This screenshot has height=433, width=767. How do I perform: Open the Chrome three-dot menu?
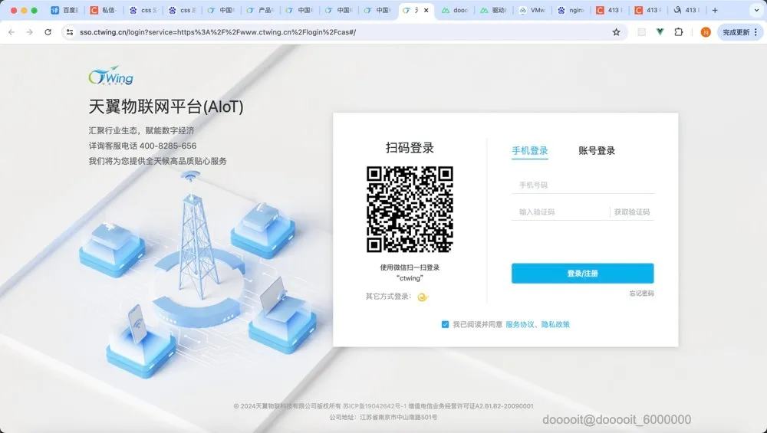(x=756, y=32)
